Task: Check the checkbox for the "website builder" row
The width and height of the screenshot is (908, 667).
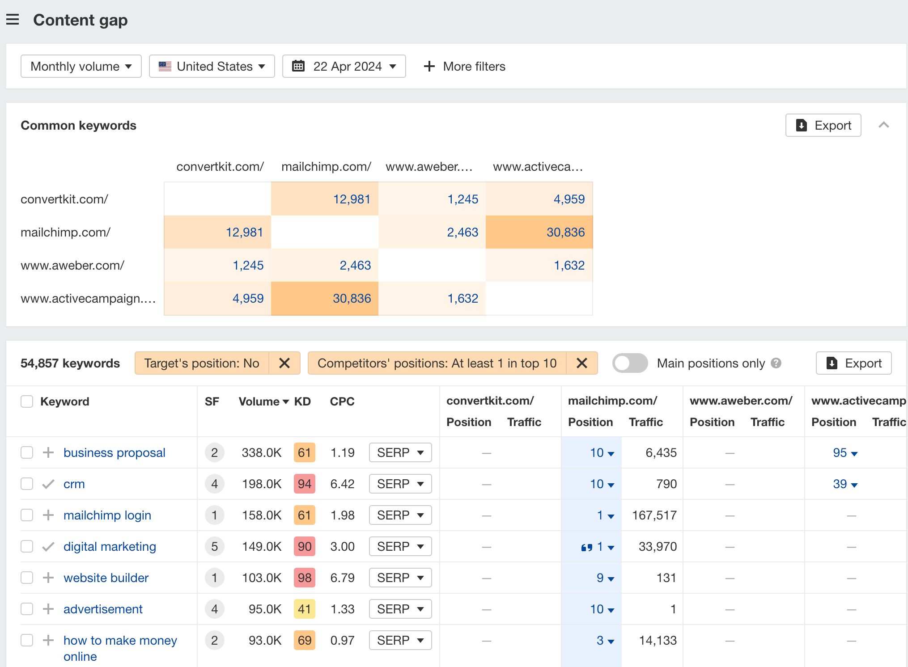Action: [27, 578]
